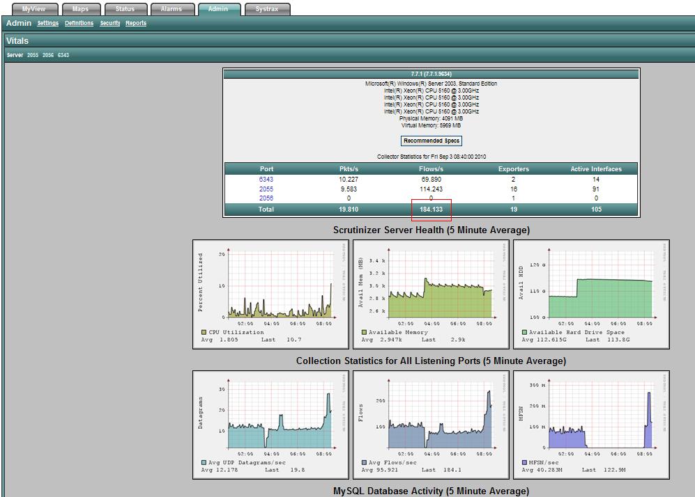Select the Exporters value 16 for port 2055

(x=514, y=189)
